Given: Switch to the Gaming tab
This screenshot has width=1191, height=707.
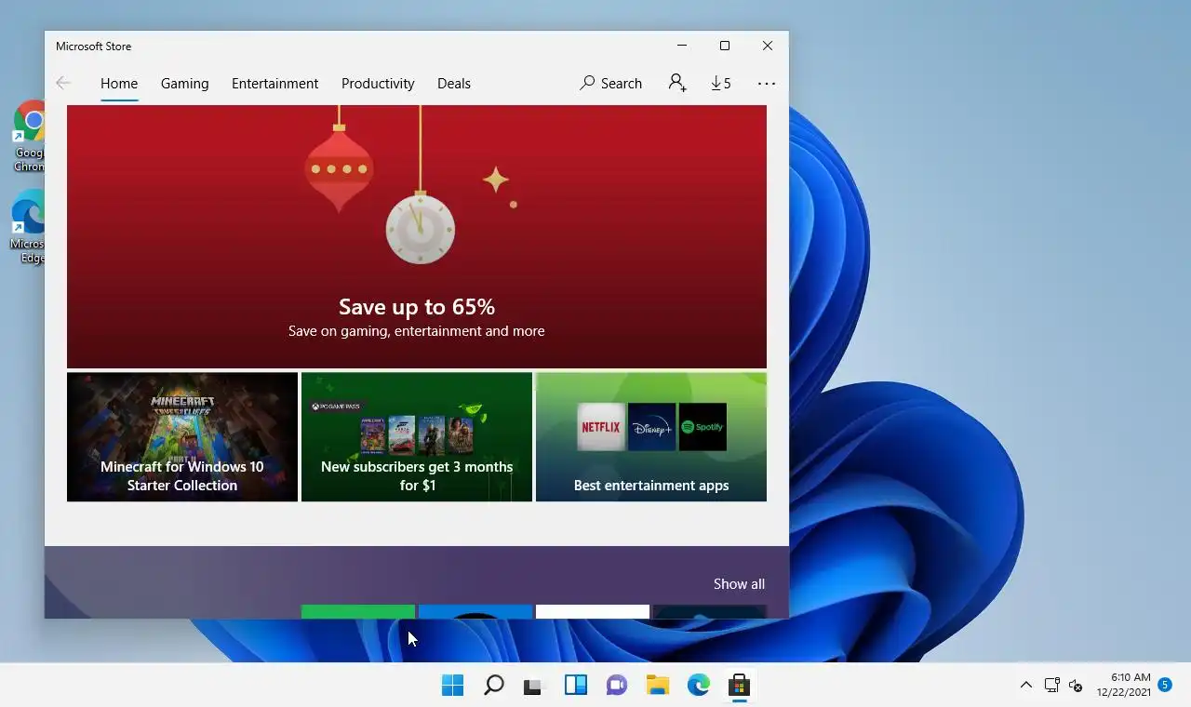Looking at the screenshot, I should pos(184,83).
